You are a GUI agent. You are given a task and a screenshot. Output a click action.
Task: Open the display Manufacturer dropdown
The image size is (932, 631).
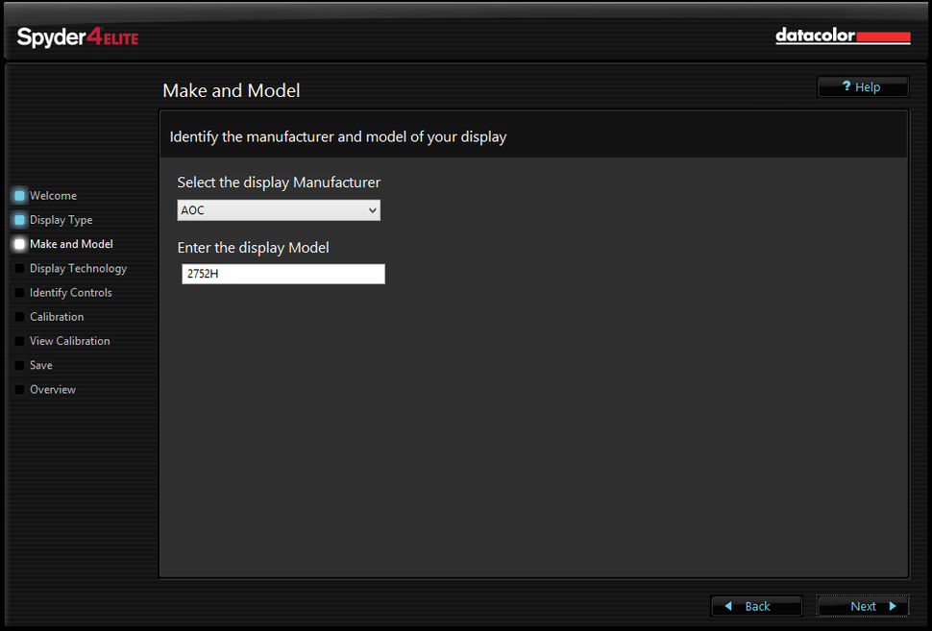point(279,209)
